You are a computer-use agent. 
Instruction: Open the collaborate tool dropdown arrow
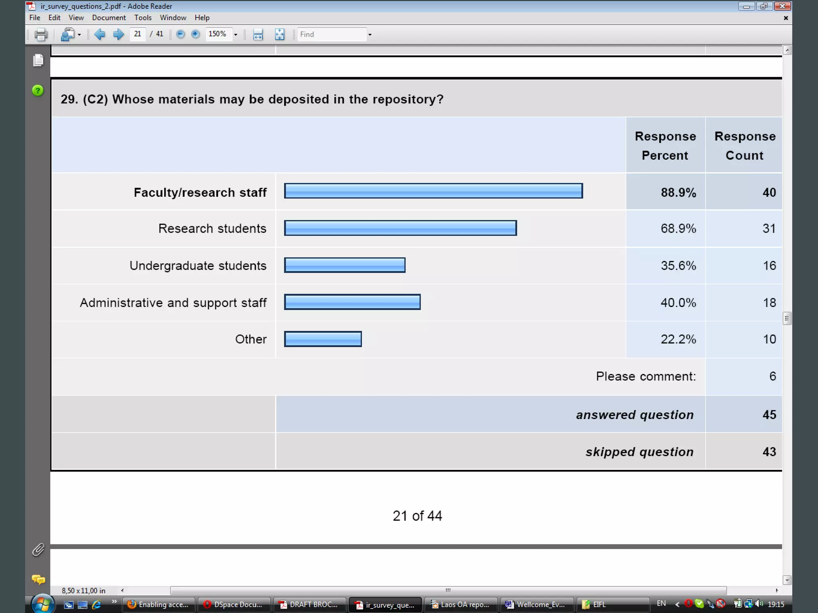click(x=79, y=35)
